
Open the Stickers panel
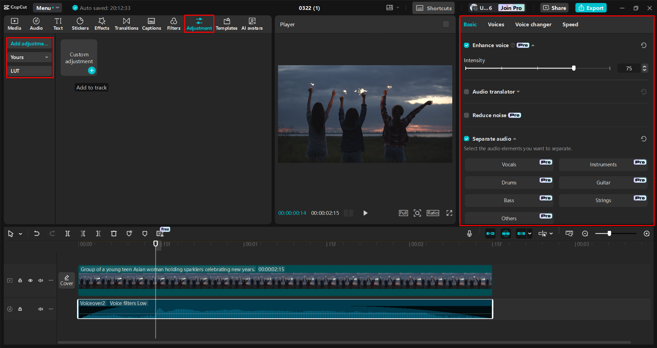pos(80,24)
